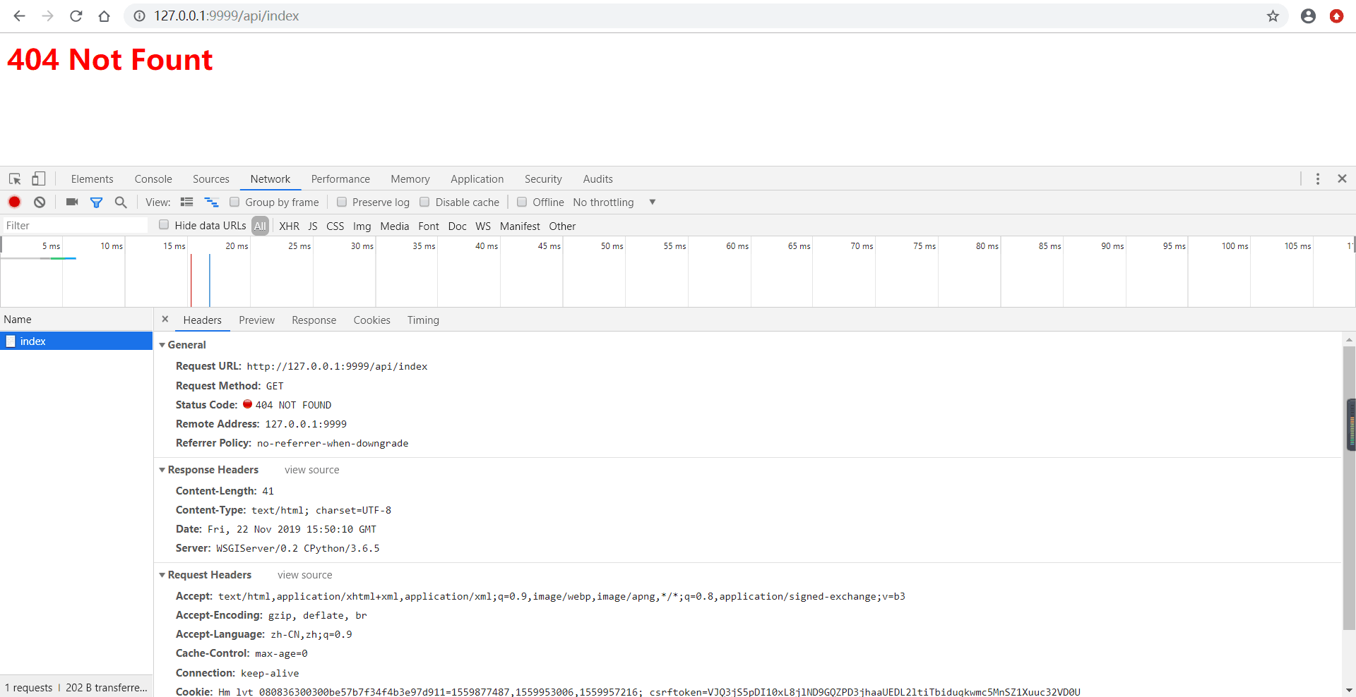Open DevTools customize and control menu
1356x697 pixels.
point(1317,178)
